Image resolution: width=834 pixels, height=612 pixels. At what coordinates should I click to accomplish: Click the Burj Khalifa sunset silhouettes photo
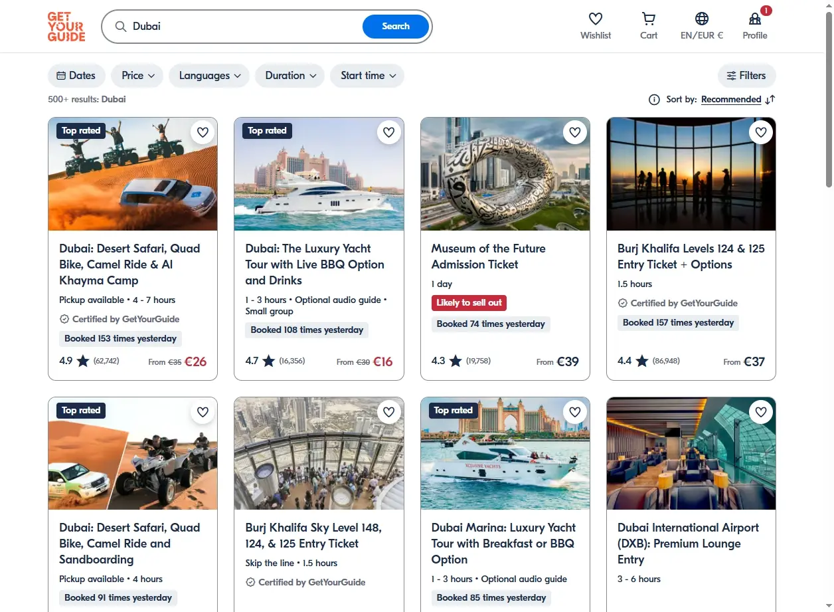click(x=691, y=174)
